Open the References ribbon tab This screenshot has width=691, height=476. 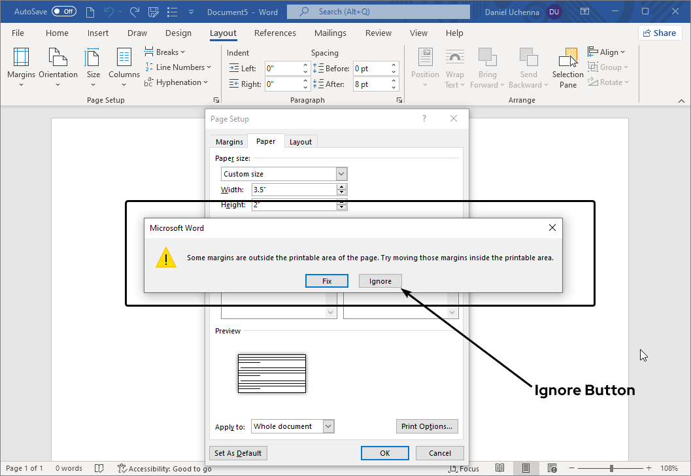[x=275, y=33]
